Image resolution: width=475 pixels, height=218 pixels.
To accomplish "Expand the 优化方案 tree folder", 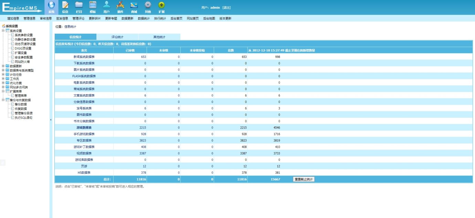I will click(x=3, y=83).
